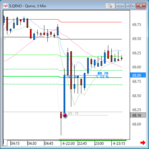Click the gray 68.16 price label
The height and width of the screenshot is (149, 149).
[x=138, y=115]
